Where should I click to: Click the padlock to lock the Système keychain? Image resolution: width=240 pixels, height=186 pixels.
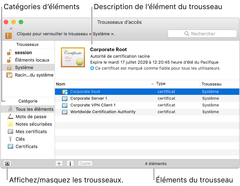tap(10, 33)
